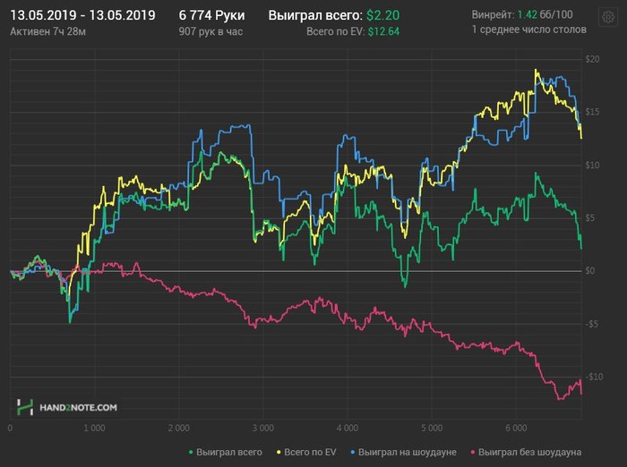Select the date range 13.05.2019 - 13.05.2019
627x467 pixels.
(x=82, y=15)
